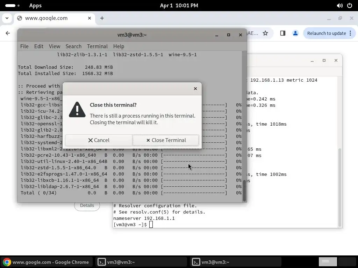Toggle Chrome's side panel icon

coord(282,33)
